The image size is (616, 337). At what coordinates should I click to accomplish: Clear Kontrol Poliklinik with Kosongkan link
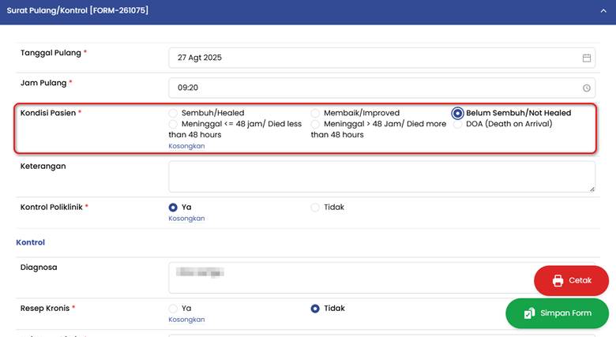[186, 219]
